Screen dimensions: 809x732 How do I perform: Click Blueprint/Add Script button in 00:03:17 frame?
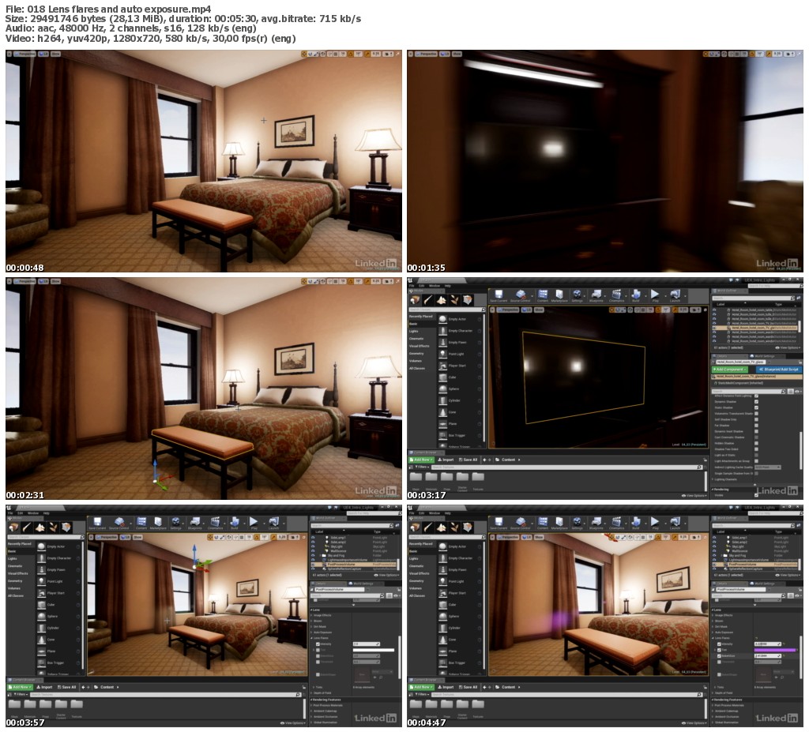[x=778, y=370]
